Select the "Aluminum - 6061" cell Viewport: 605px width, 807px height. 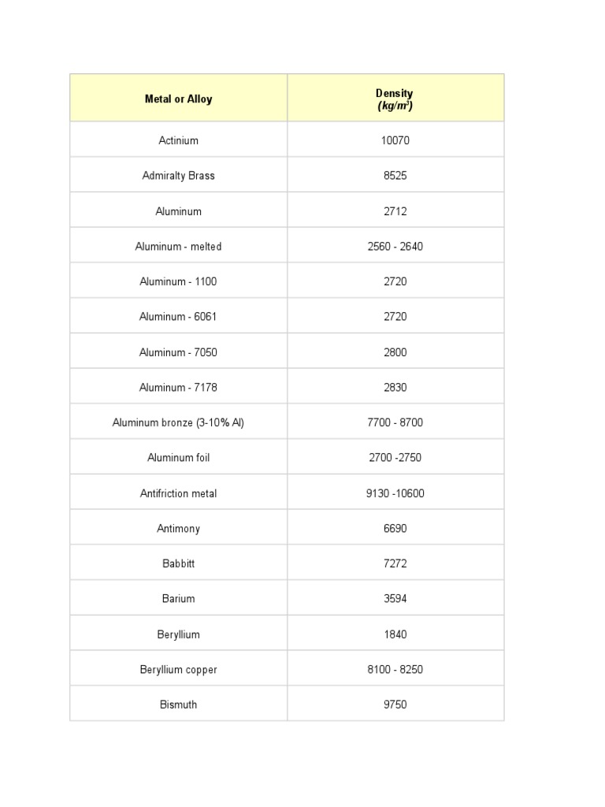[178, 317]
